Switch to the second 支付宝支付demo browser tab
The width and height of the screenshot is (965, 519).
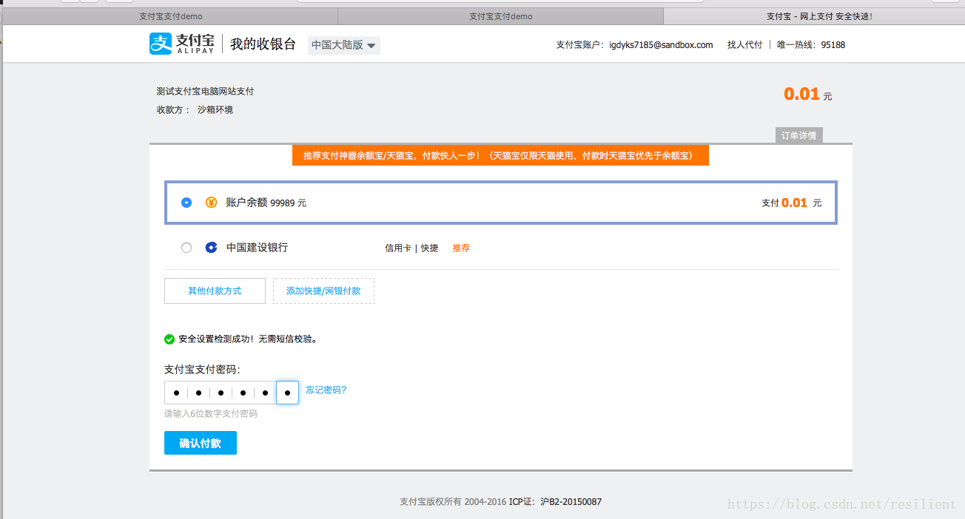[501, 16]
